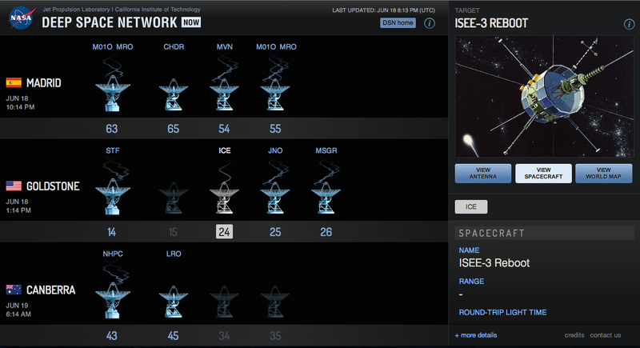Click the M01O MRO label above dish 55
This screenshot has height=348, width=640.
point(276,47)
